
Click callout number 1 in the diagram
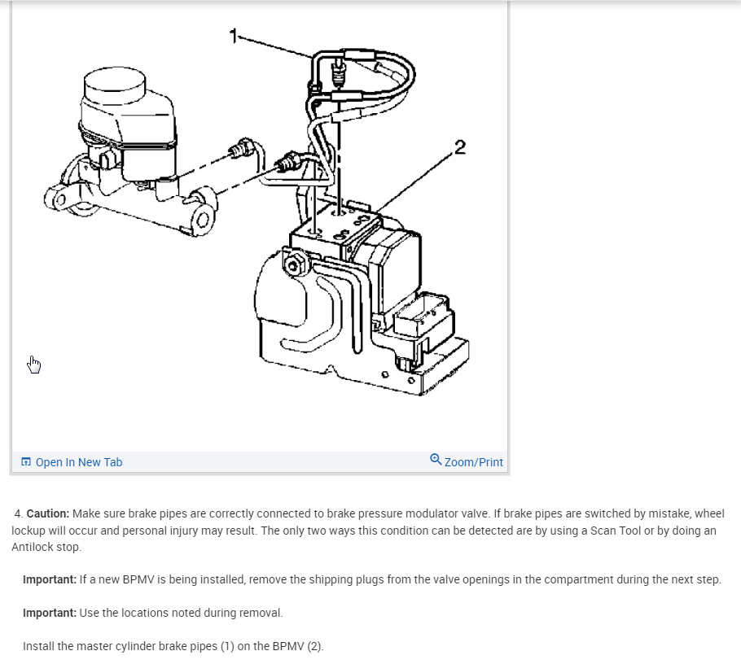click(x=234, y=37)
